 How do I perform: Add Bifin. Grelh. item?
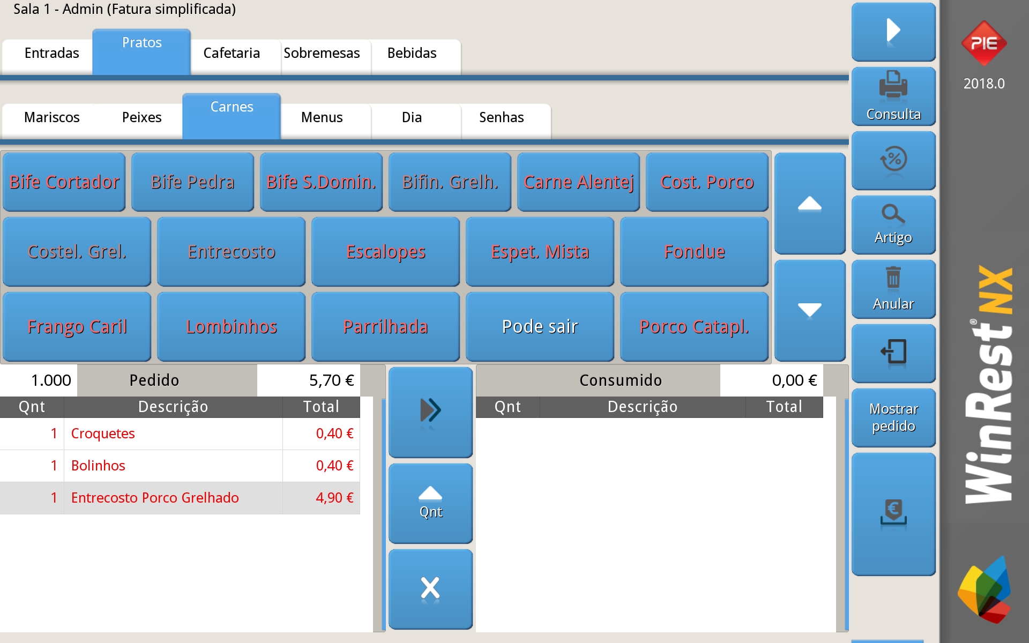[450, 182]
